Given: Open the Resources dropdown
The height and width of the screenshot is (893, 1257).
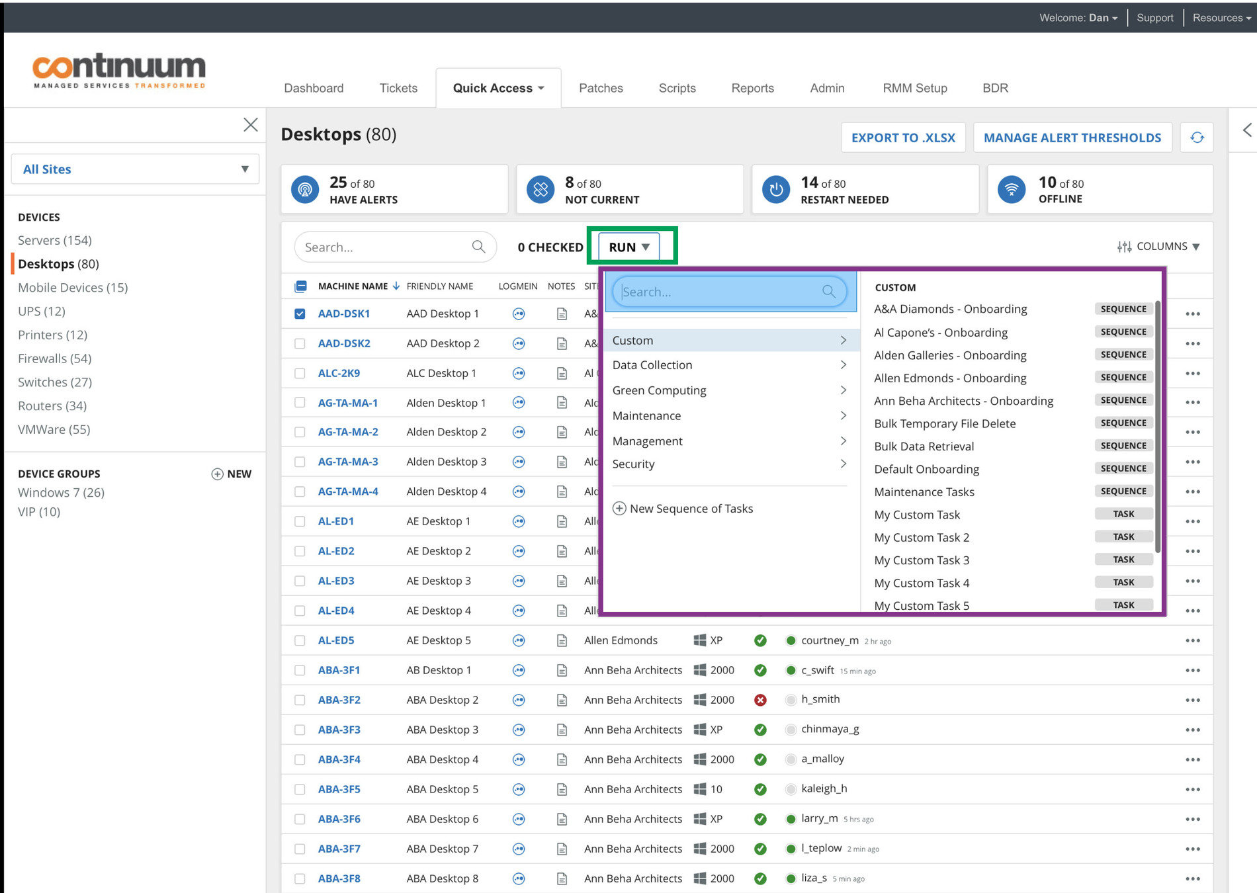Looking at the screenshot, I should tap(1221, 18).
